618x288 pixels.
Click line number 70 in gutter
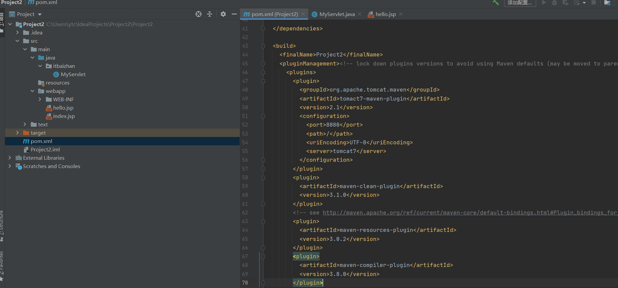click(245, 283)
